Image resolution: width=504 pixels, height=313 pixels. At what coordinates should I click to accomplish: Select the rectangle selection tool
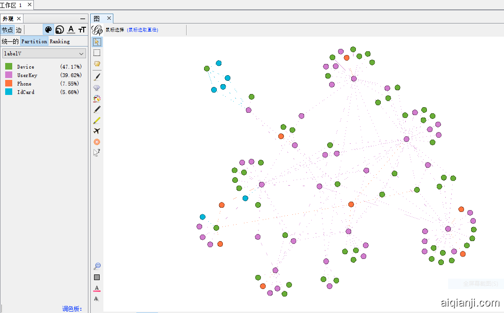coord(97,53)
